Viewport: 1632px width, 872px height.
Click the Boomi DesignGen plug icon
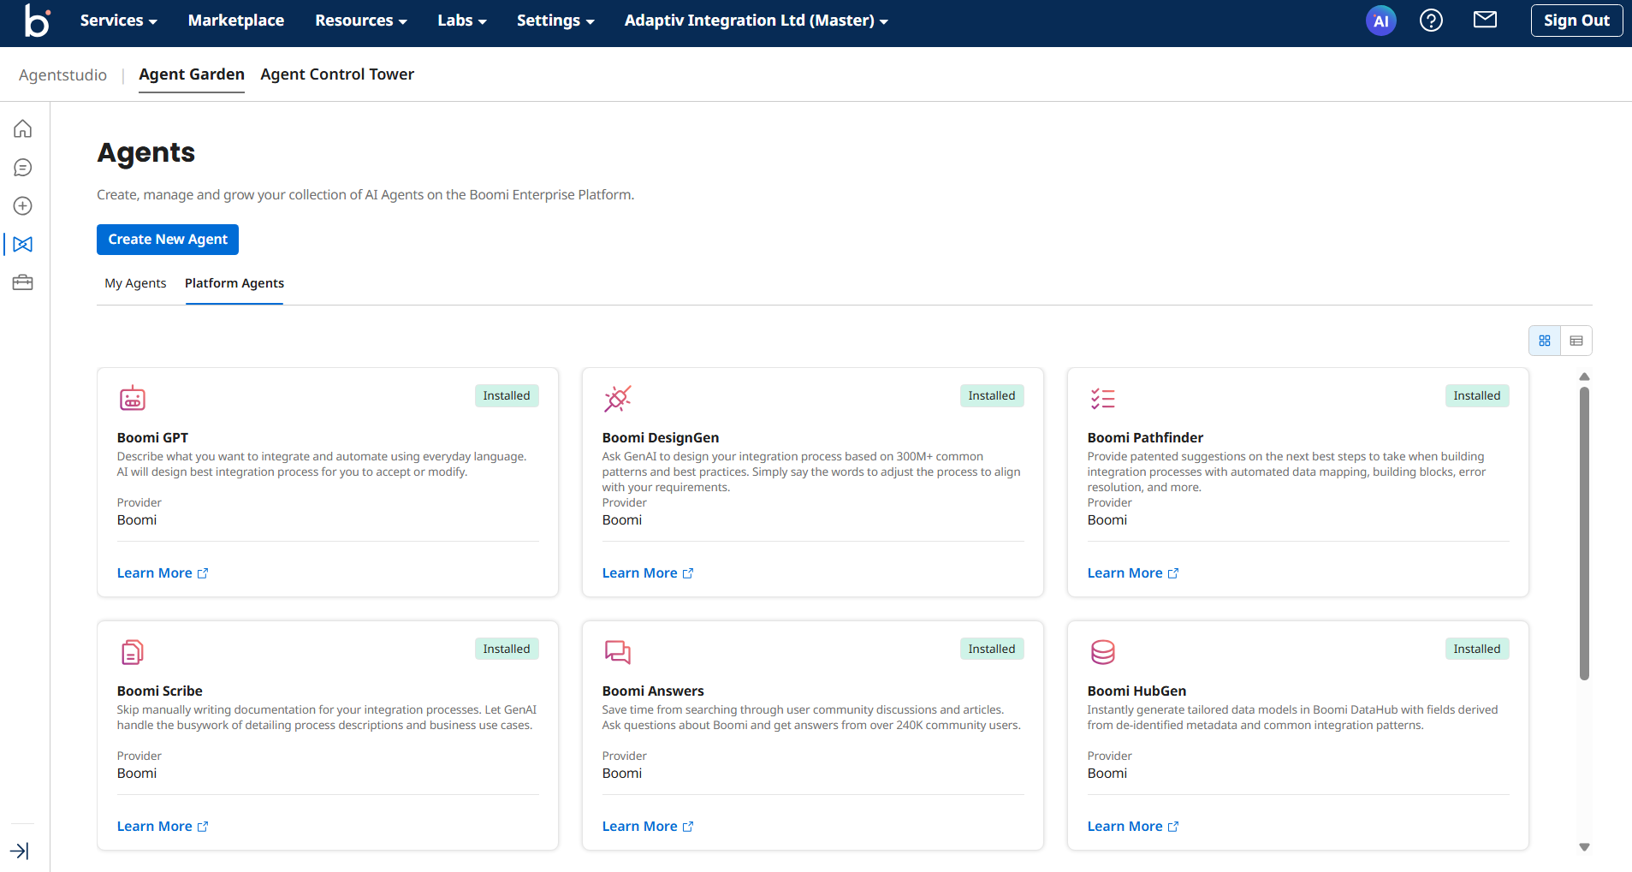[617, 398]
